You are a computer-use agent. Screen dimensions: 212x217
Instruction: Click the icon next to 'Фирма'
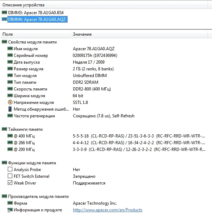point(10,203)
